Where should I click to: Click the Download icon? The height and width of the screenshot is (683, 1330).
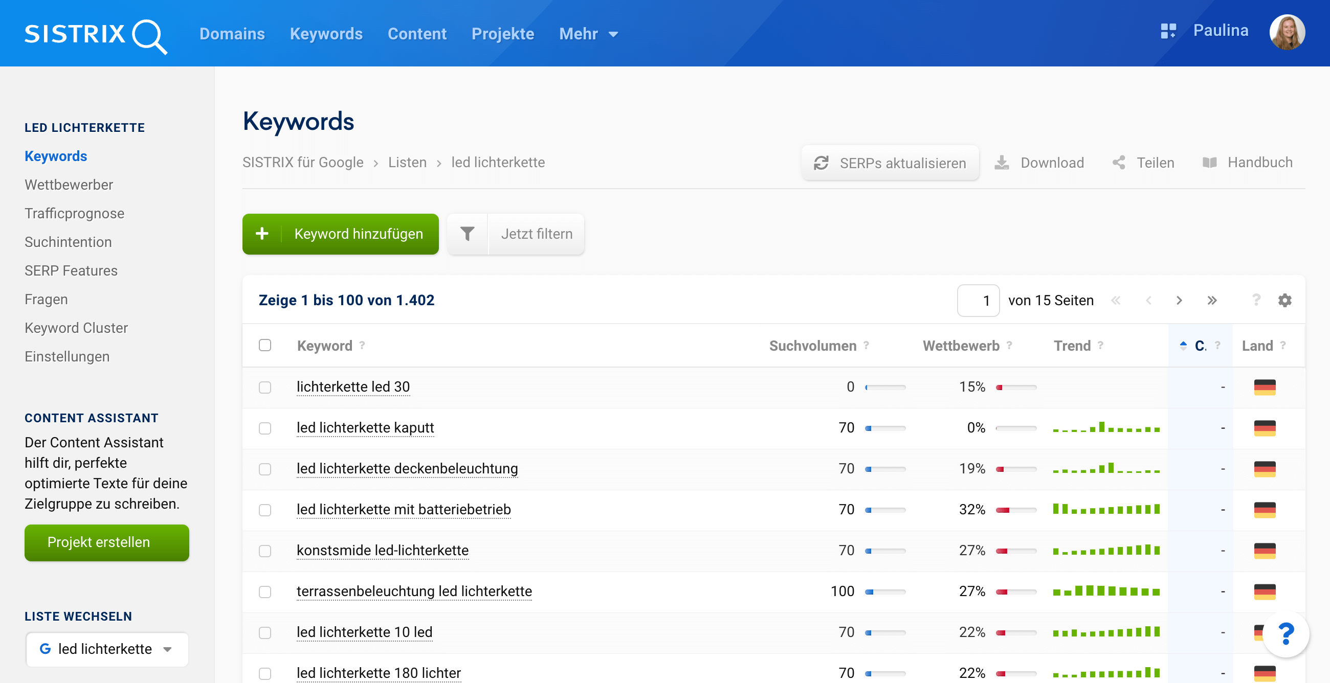click(1002, 163)
